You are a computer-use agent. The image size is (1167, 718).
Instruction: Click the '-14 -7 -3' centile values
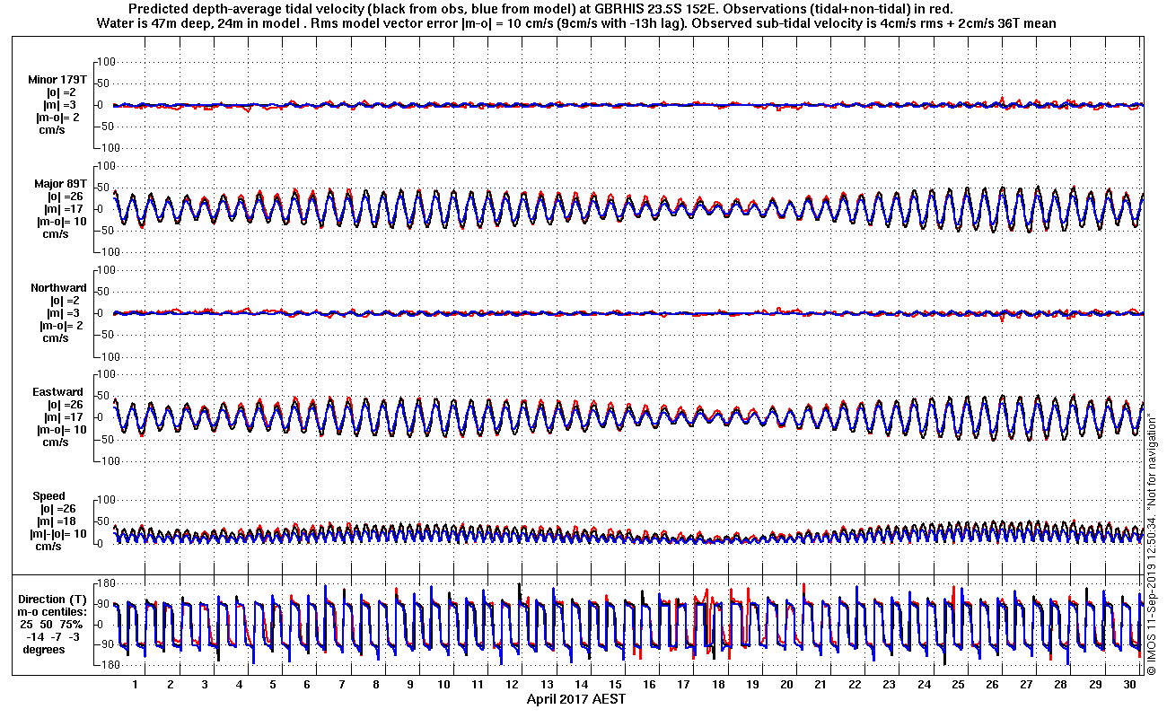tap(54, 636)
